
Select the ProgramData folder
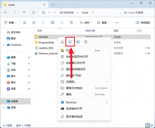(44, 42)
